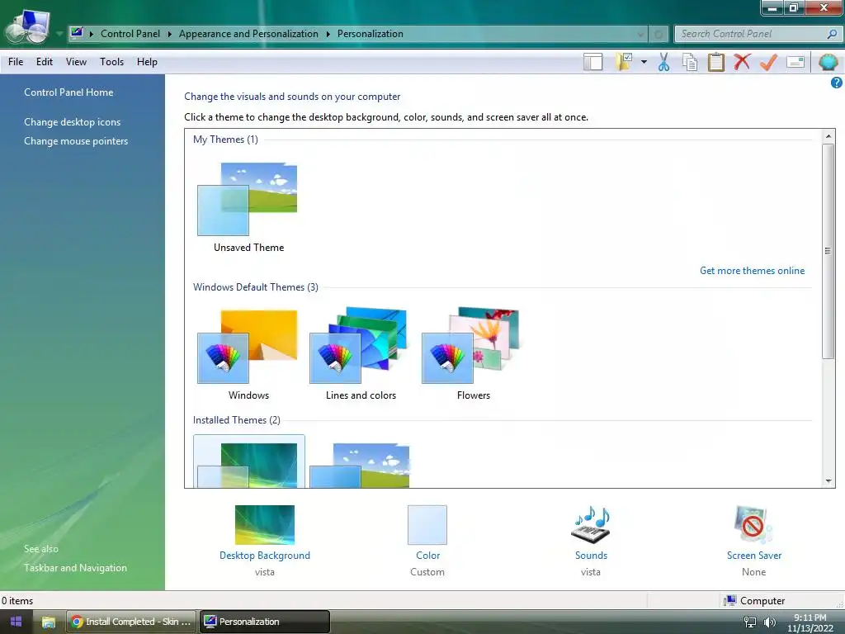Click the theme list scrollbar thumb

click(x=828, y=251)
